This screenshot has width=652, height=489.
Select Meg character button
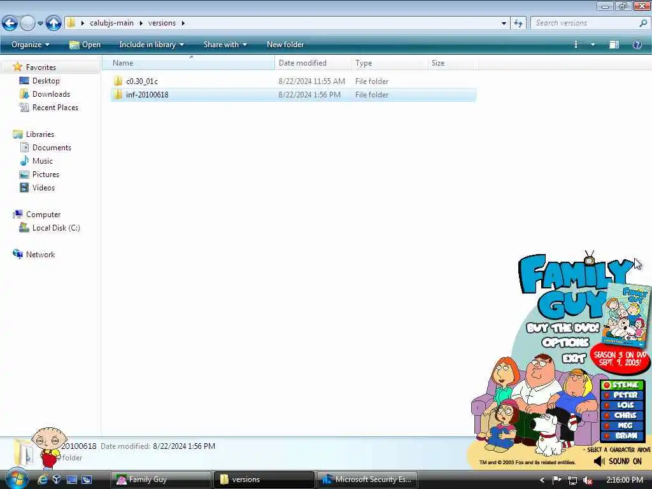coord(621,425)
